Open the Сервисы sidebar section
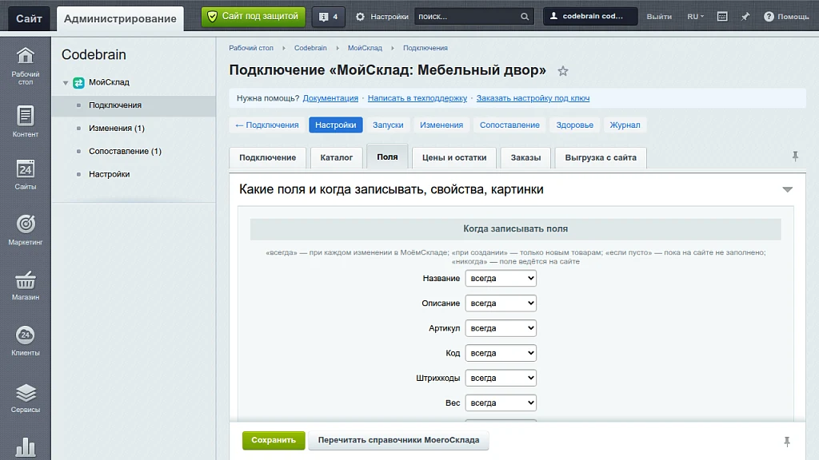Viewport: 819px width, 460px height. tap(25, 398)
